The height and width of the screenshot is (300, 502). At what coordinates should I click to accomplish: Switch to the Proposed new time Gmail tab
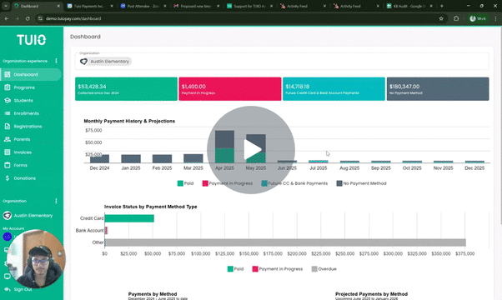[x=196, y=6]
